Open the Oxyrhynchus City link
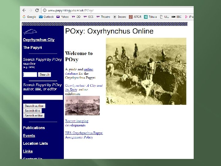221x166 pixels. click(39, 40)
